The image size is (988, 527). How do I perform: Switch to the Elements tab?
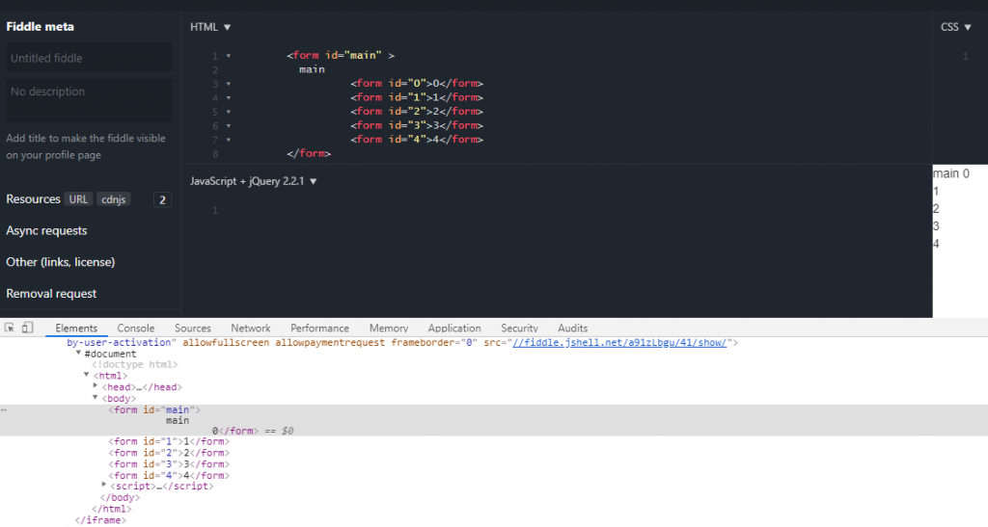click(x=75, y=329)
